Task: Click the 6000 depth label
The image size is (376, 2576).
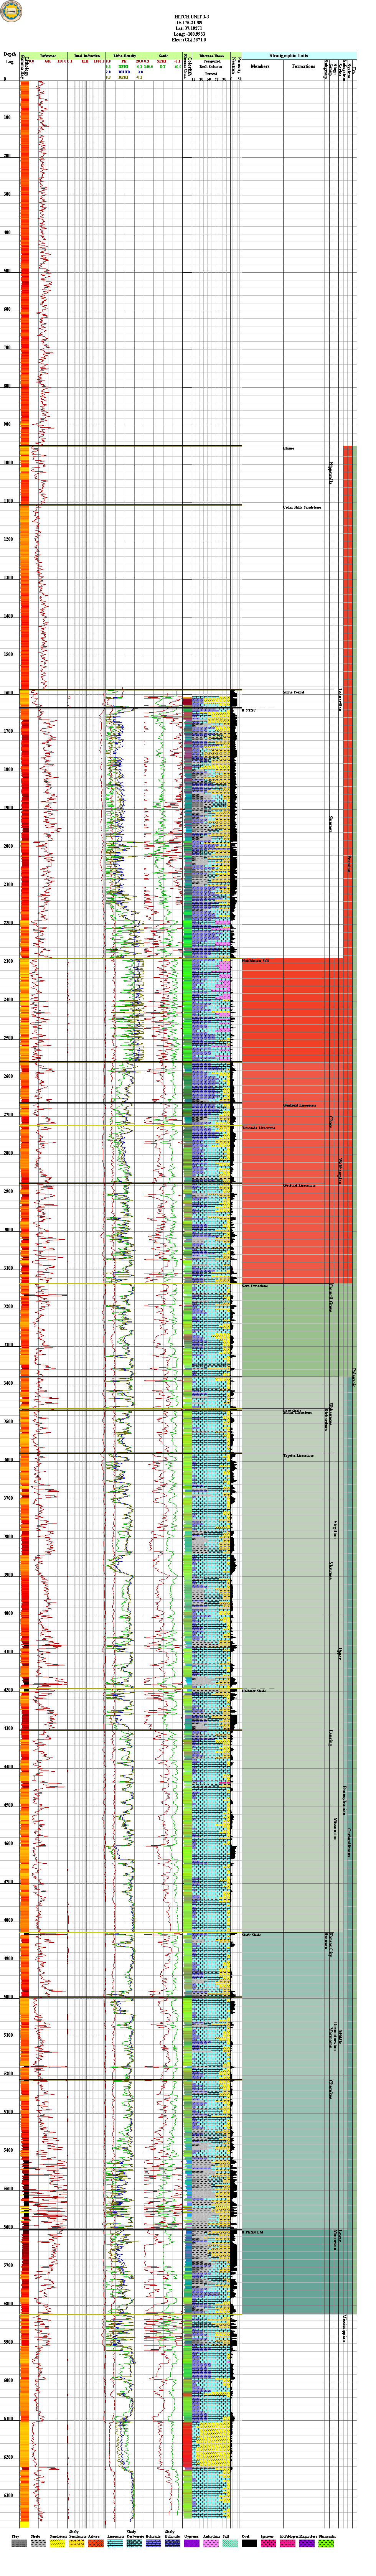Action: [8, 2381]
